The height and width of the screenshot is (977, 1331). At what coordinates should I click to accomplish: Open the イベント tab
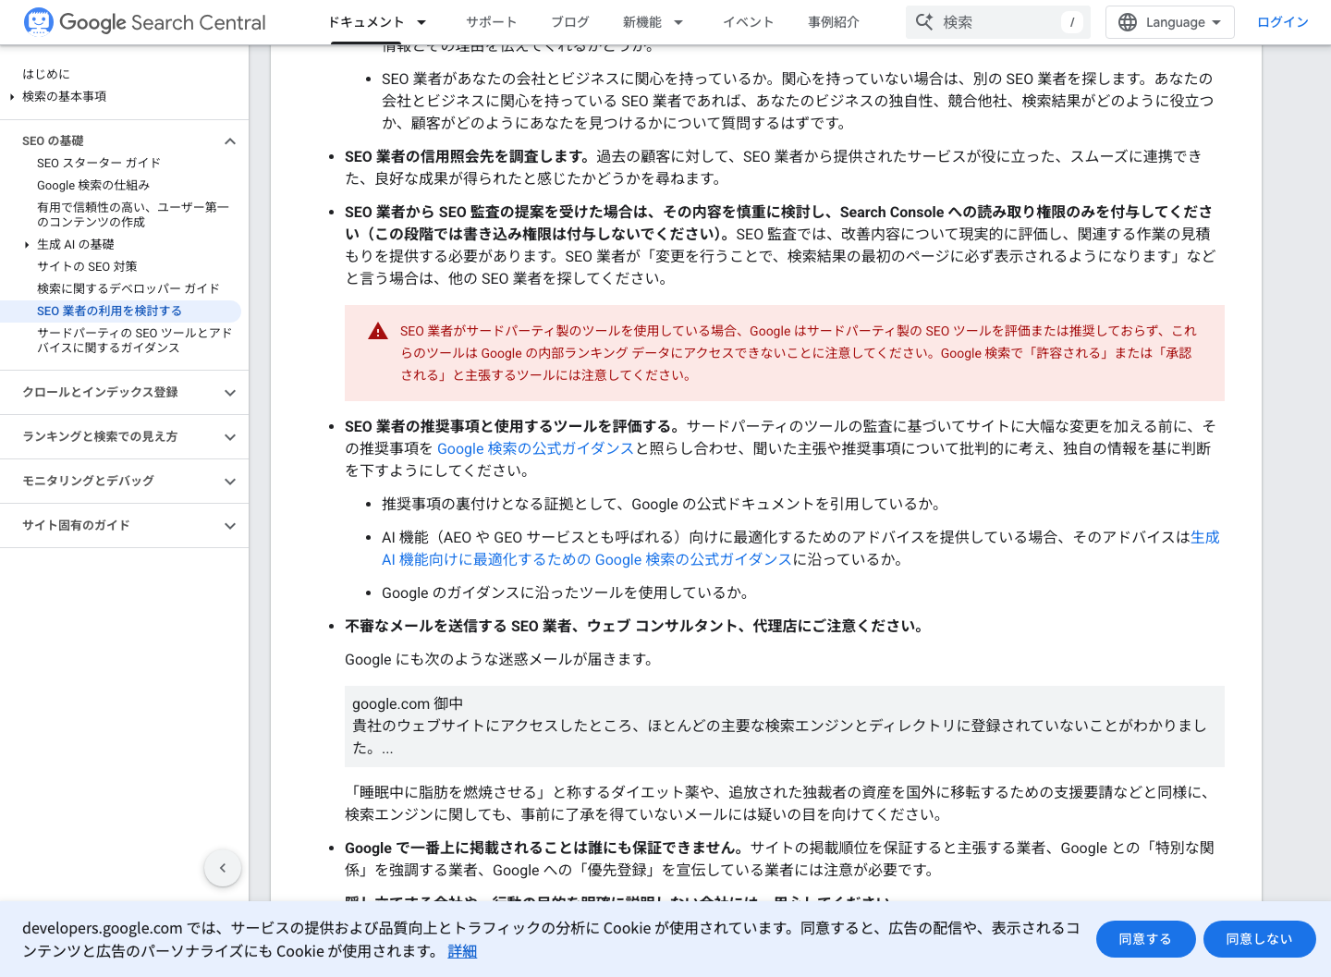[748, 22]
